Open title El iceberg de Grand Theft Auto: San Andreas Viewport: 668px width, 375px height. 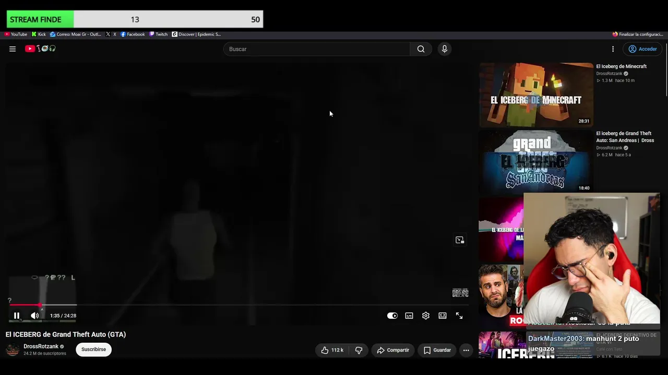click(625, 137)
